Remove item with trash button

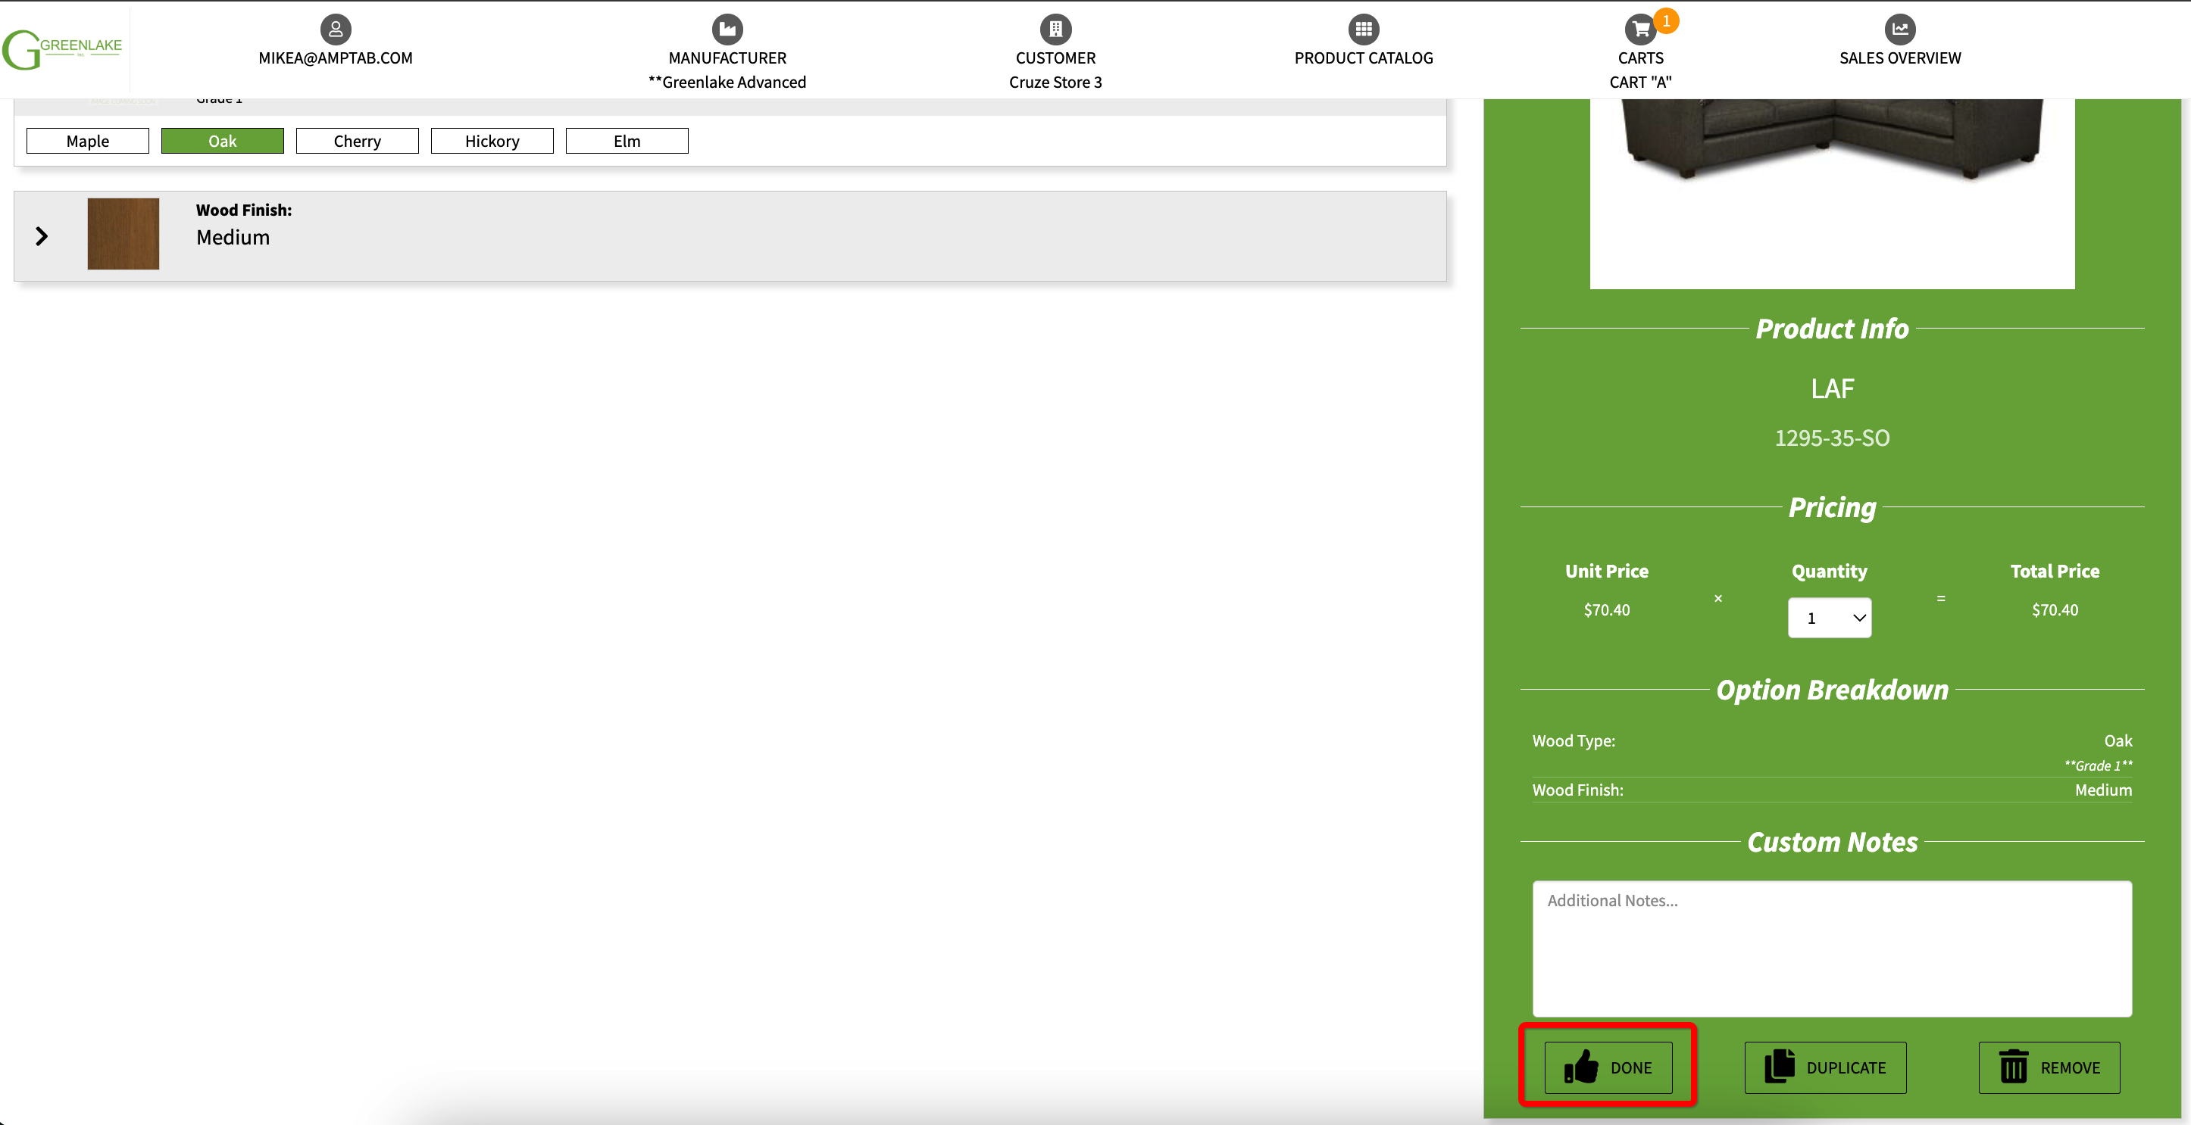pyautogui.click(x=2048, y=1067)
